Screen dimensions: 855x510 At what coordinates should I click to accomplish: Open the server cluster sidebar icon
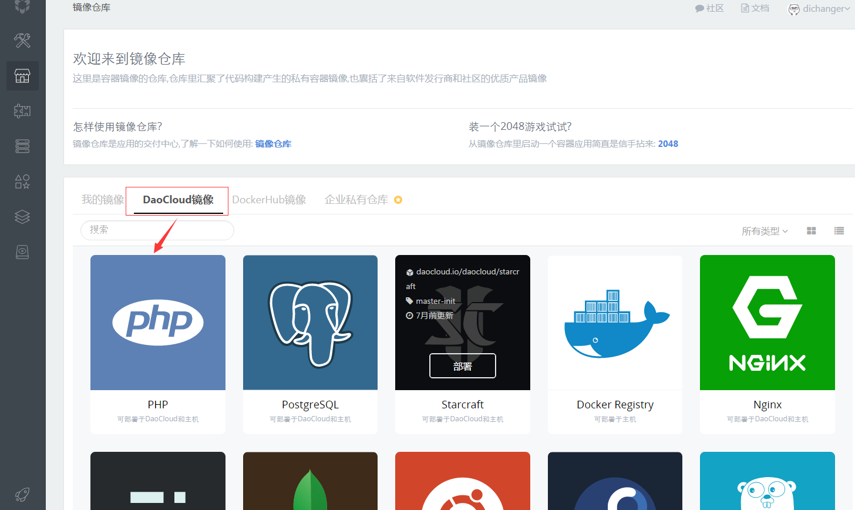22,146
